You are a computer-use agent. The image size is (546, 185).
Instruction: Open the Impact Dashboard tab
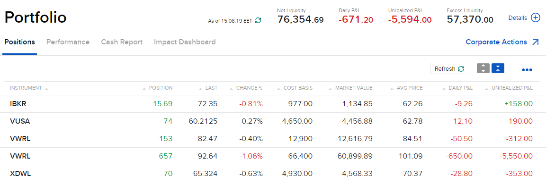[x=185, y=42]
